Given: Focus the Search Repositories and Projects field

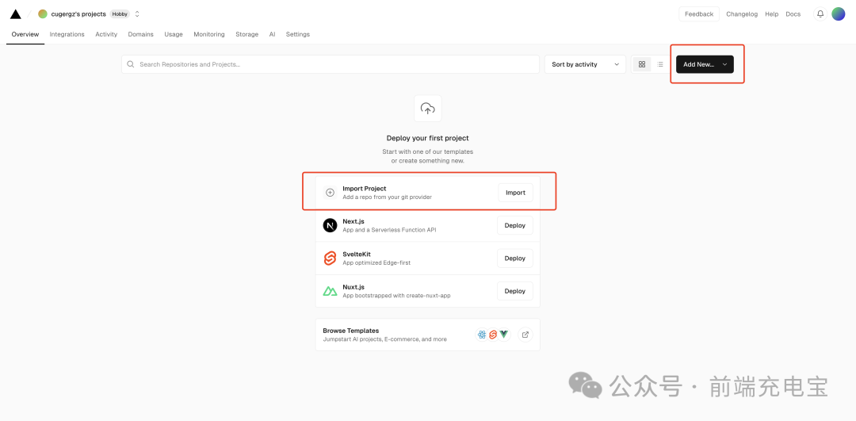Looking at the screenshot, I should click(331, 64).
